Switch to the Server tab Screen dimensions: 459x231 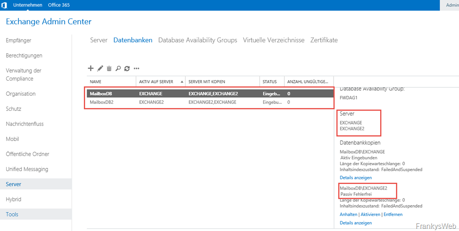click(99, 40)
